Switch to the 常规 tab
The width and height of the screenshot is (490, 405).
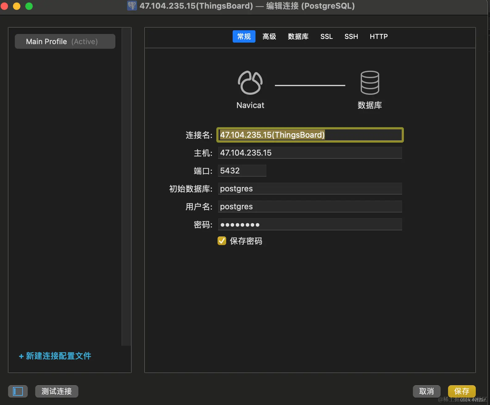244,36
